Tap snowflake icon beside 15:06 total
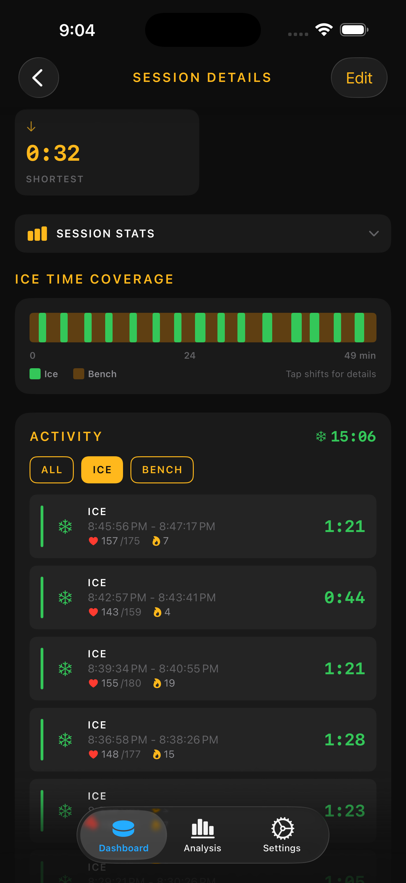This screenshot has height=883, width=406. pos(321,436)
